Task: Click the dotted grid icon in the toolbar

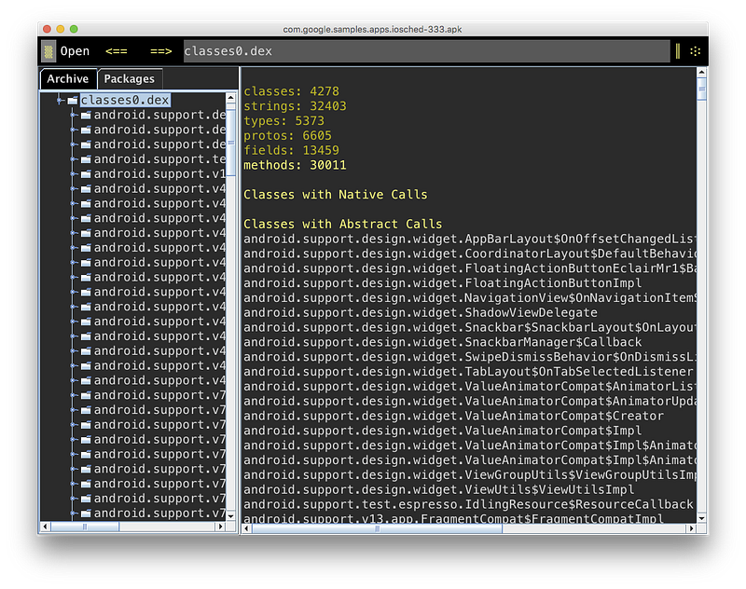Action: click(x=696, y=51)
